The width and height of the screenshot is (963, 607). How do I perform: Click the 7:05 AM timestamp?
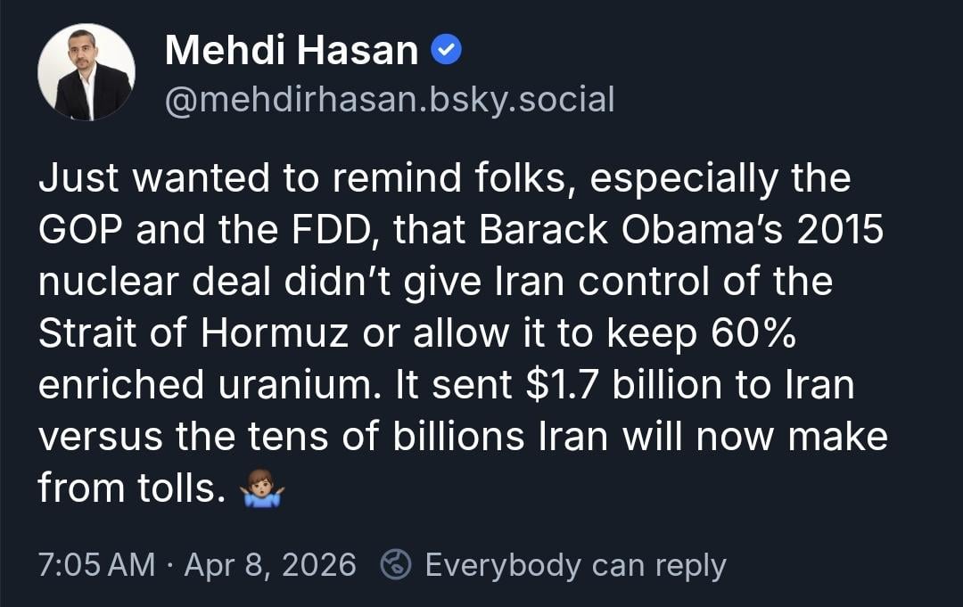click(96, 565)
